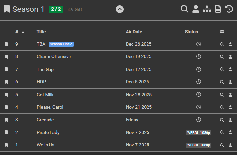
Task: Toggle monitored bookmark for episode Got Milk
Action: tap(6, 95)
